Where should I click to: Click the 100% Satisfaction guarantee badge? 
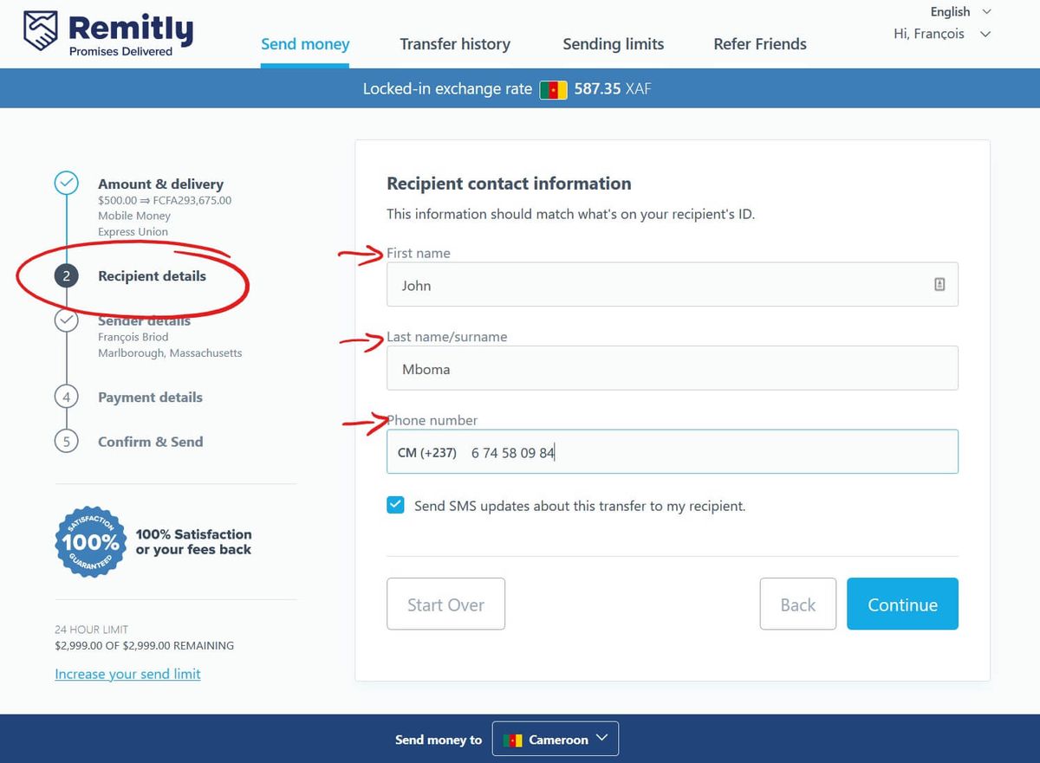click(x=89, y=541)
